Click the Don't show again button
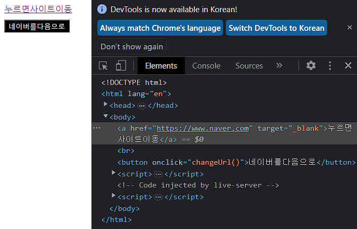Viewport: 357px width, 229px height. pyautogui.click(x=132, y=46)
